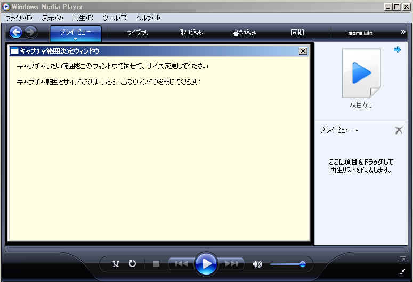Image resolution: width=413 pixels, height=282 pixels.
Task: Click the Forward navigation arrow
Action: pyautogui.click(x=30, y=33)
